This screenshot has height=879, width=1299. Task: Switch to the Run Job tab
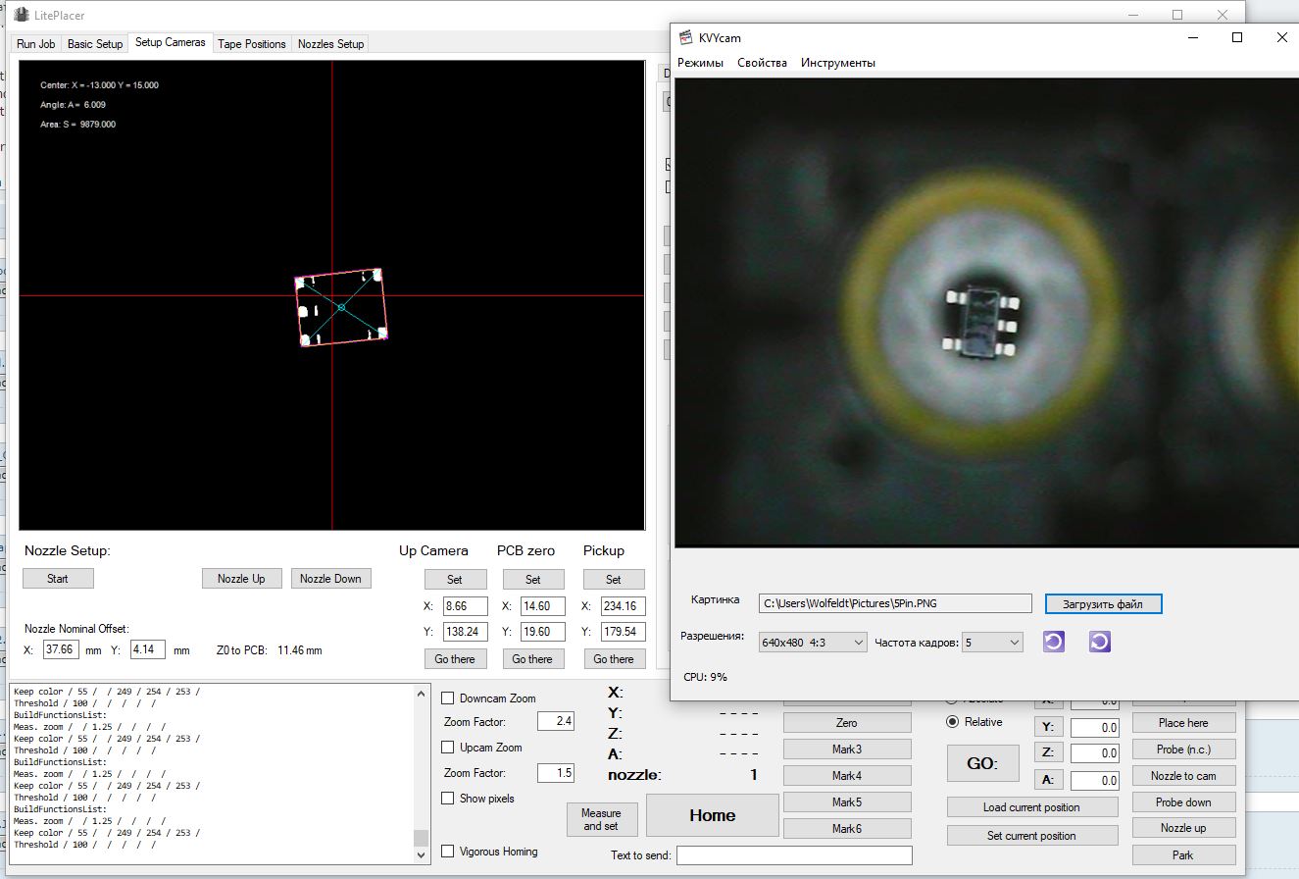(x=36, y=44)
